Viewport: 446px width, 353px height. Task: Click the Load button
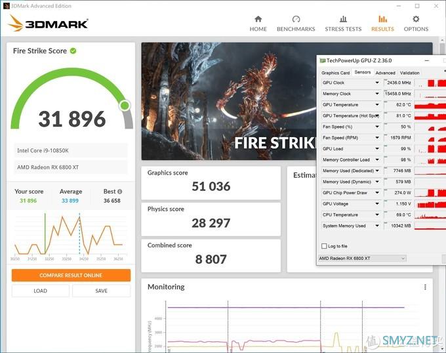[41, 291]
